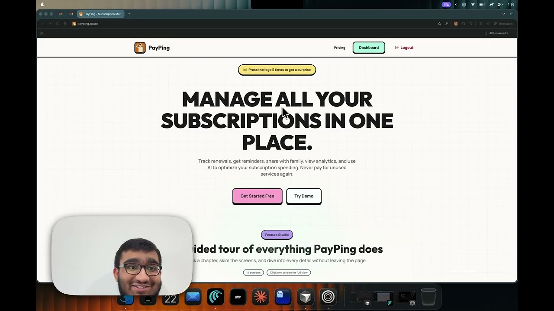Click 'Click any screen for full view' pill

[x=289, y=273]
